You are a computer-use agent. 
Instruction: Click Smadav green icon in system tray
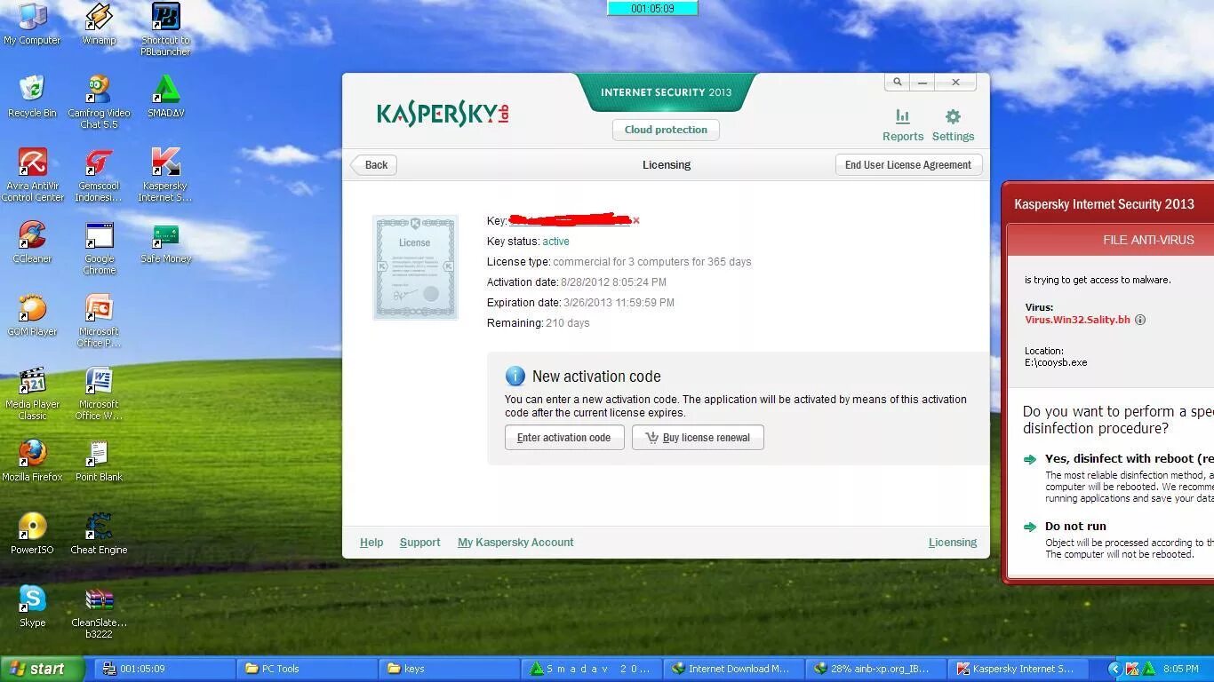pos(1149,669)
